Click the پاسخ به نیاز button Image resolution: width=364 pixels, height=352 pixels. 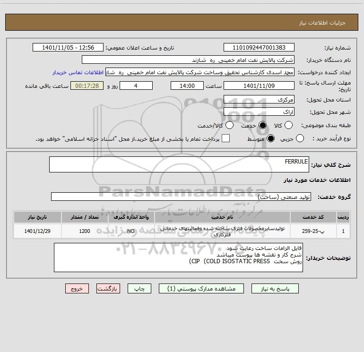(275, 289)
